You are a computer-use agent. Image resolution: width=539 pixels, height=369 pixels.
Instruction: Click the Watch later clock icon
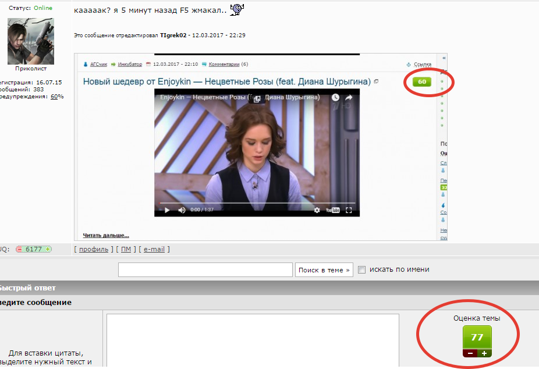[335, 98]
